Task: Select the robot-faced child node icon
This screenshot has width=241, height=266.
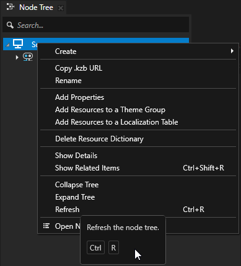Action: [28, 57]
